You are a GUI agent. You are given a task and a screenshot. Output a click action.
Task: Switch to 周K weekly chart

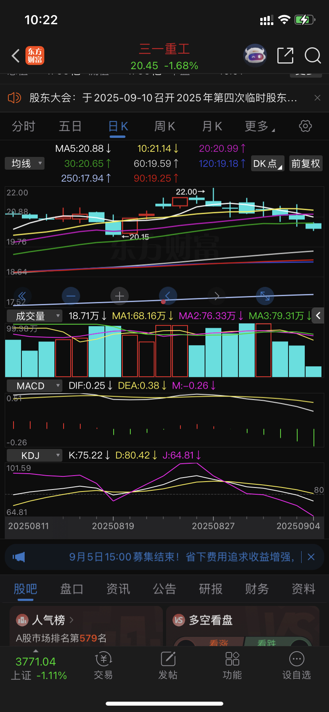[x=164, y=126]
